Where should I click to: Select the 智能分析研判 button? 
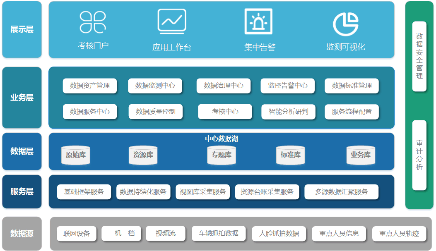tap(288, 112)
